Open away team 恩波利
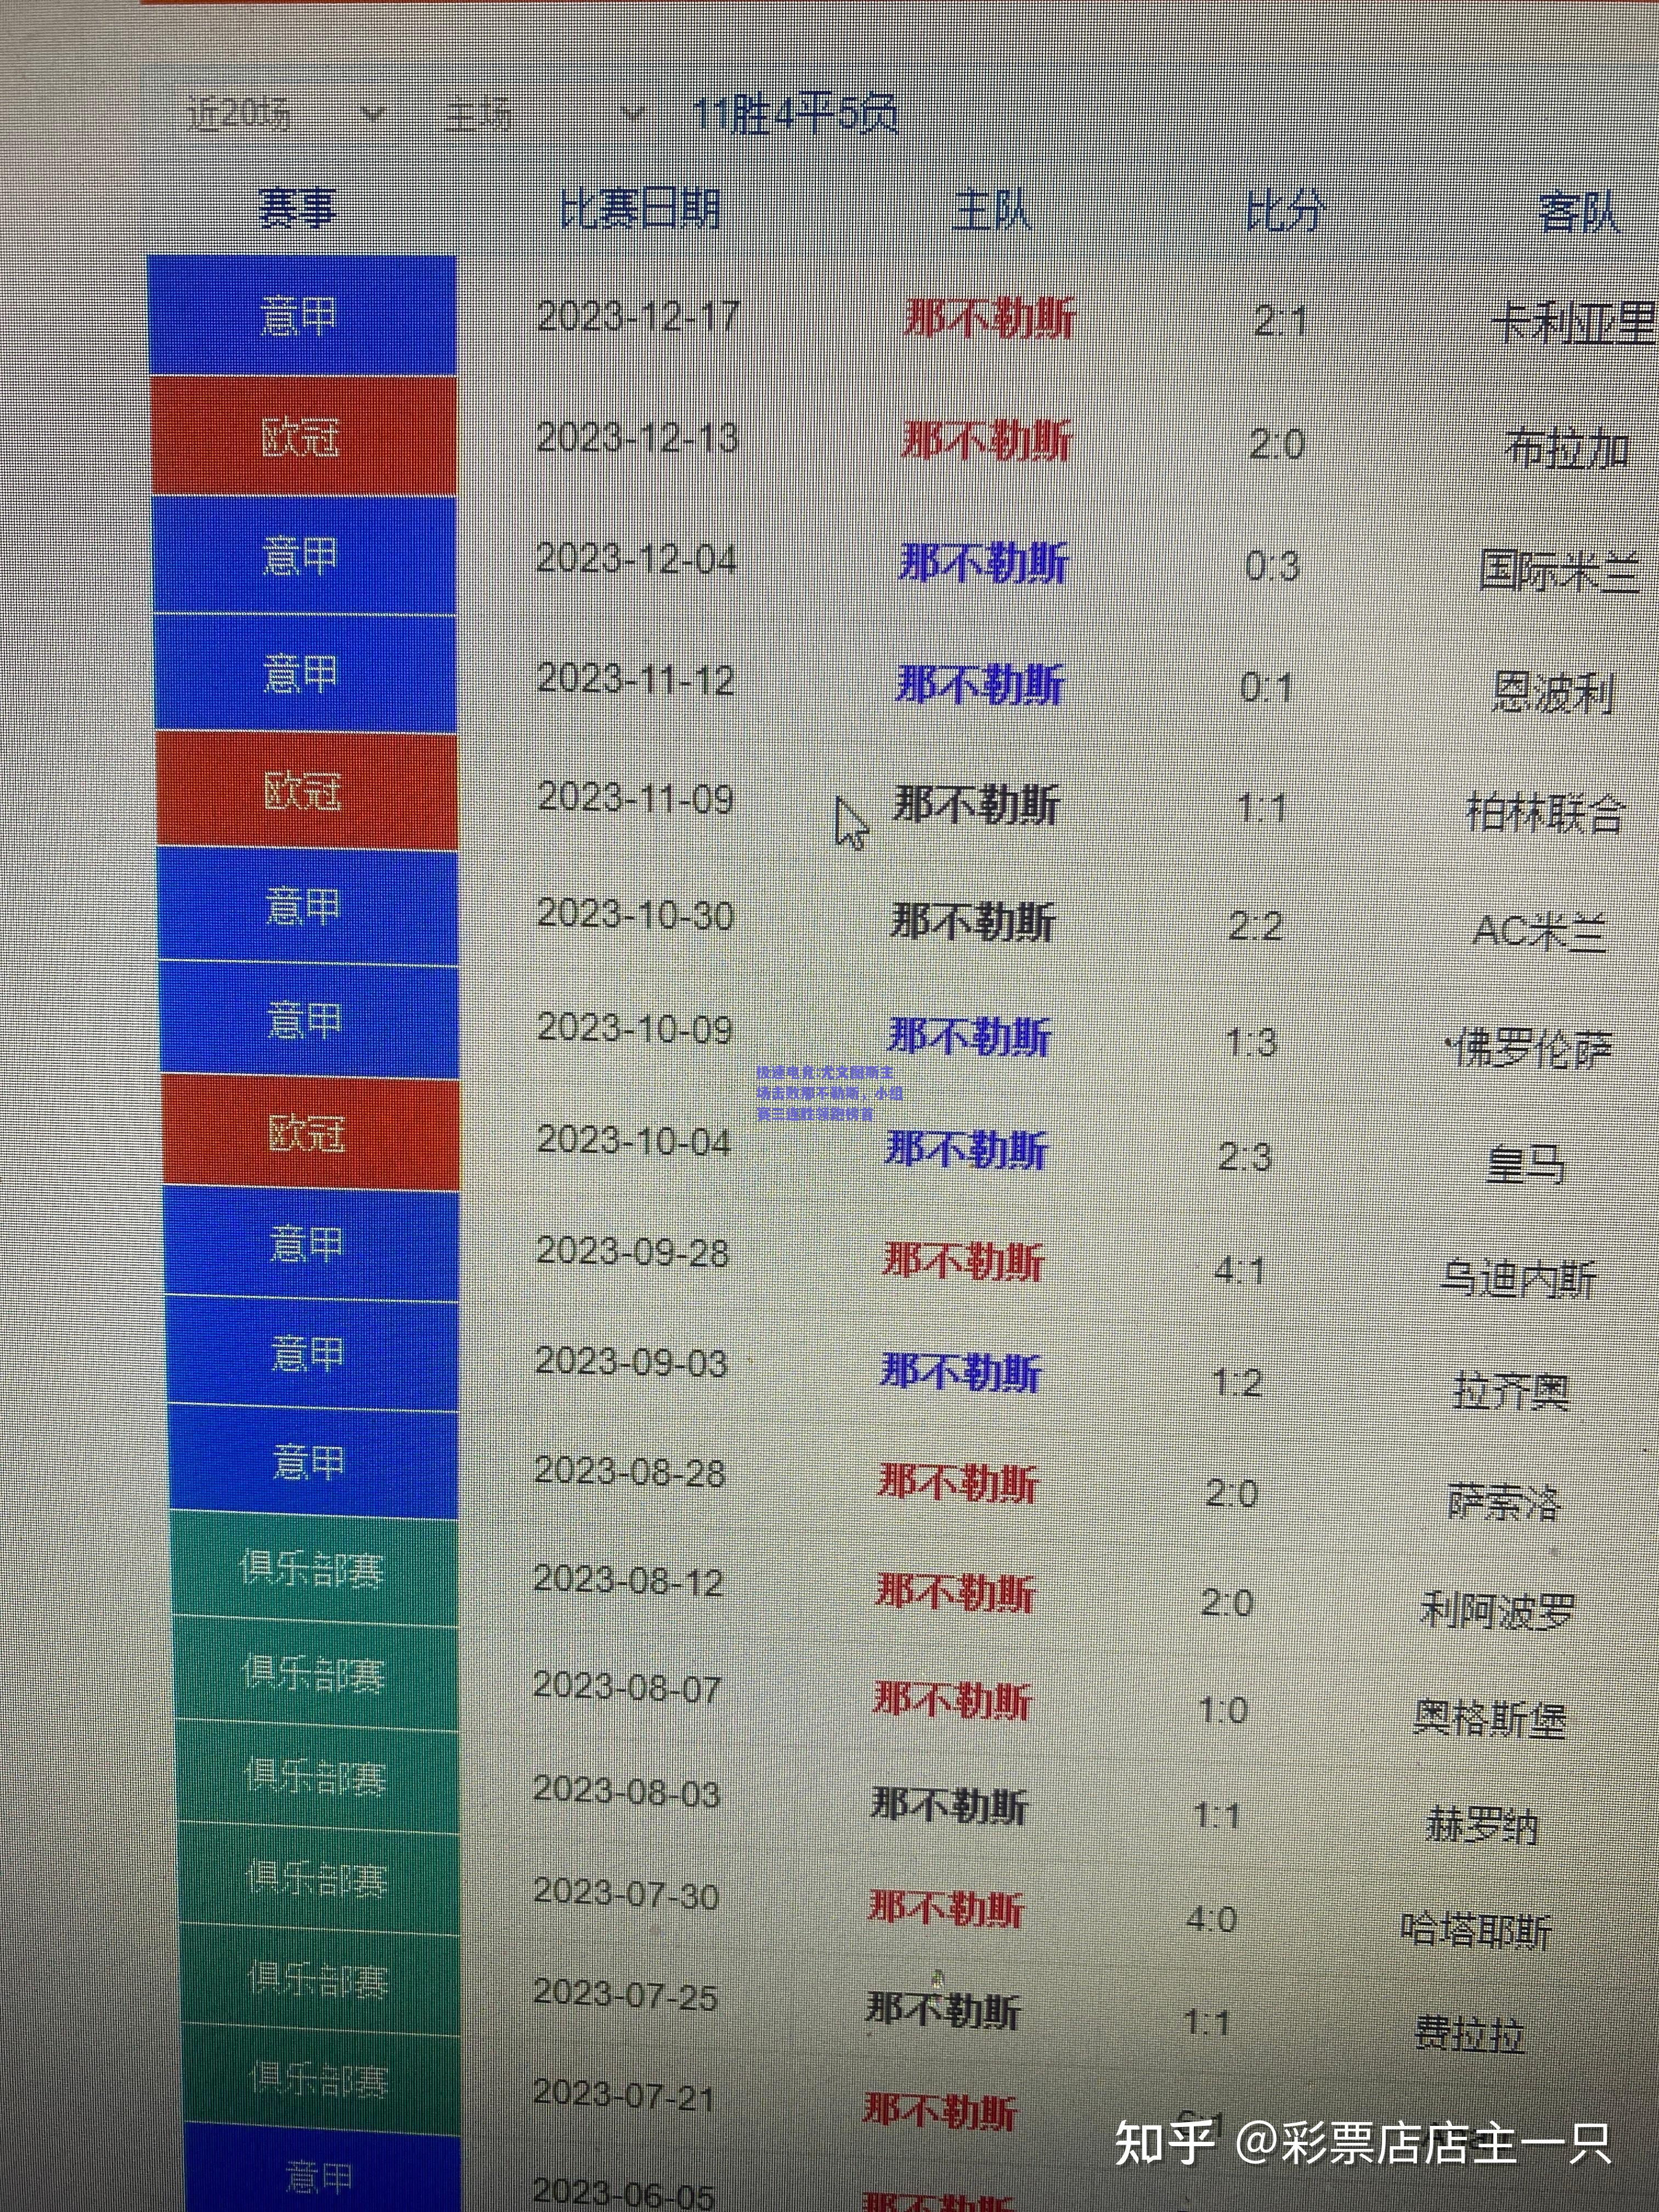1659x2212 pixels. tap(1554, 693)
